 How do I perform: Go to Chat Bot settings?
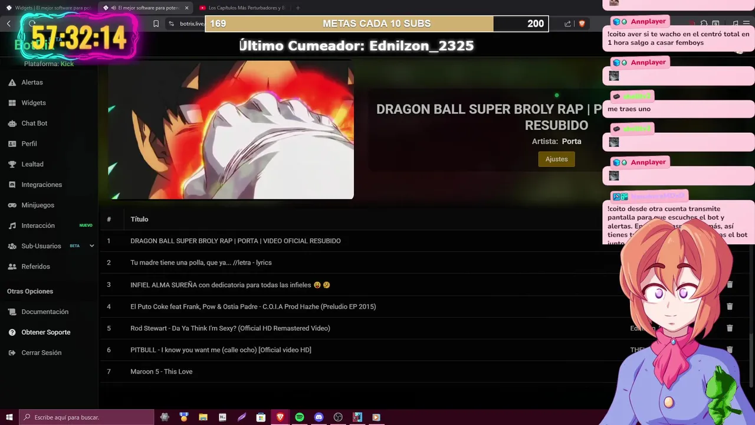(34, 123)
